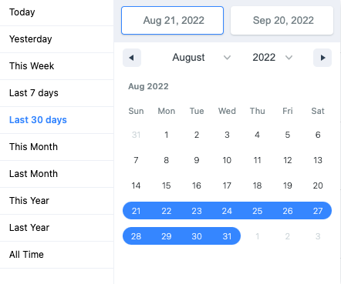Choose the This Week range
Viewport: 341px width, 284px height.
[x=56, y=66]
